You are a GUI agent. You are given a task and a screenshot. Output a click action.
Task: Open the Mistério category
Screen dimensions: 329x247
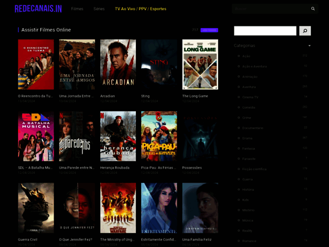[248, 210]
